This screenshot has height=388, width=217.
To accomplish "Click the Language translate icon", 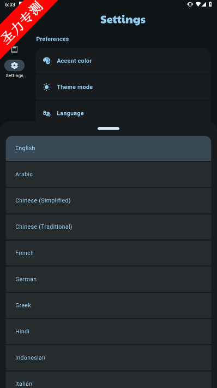I will [x=46, y=113].
